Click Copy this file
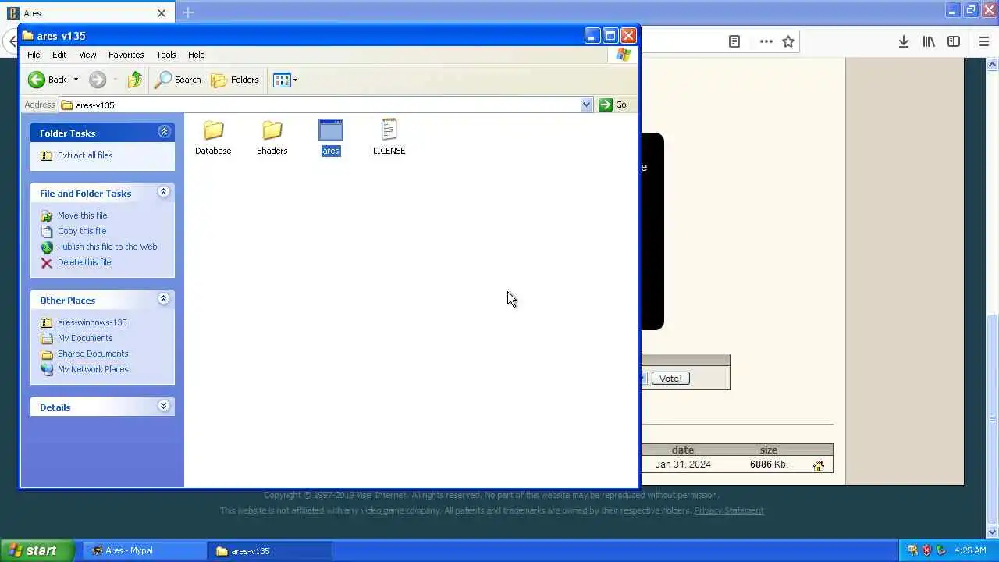Screen dimensions: 999x562 click(81, 231)
